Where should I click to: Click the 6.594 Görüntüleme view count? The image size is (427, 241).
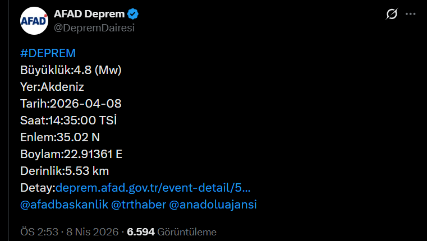[172, 231]
